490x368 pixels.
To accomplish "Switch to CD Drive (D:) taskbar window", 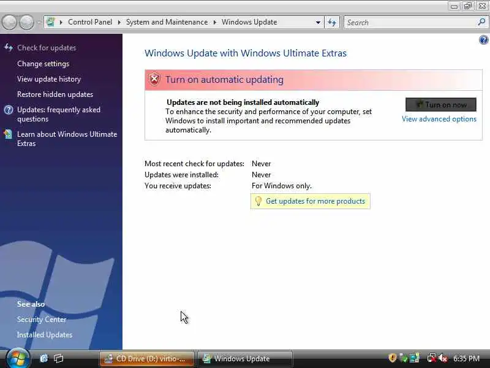I will 147,359.
